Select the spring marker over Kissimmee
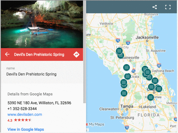The width and height of the screenshot is (178, 133). pyautogui.click(x=151, y=97)
